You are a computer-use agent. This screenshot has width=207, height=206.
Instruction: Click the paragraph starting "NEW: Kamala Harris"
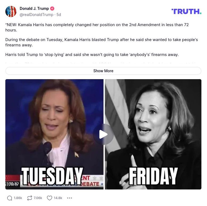coord(97,27)
